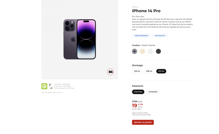The height and width of the screenshot is (134, 219).
Task: Select the dark black color swatch
Action: [x=158, y=51]
